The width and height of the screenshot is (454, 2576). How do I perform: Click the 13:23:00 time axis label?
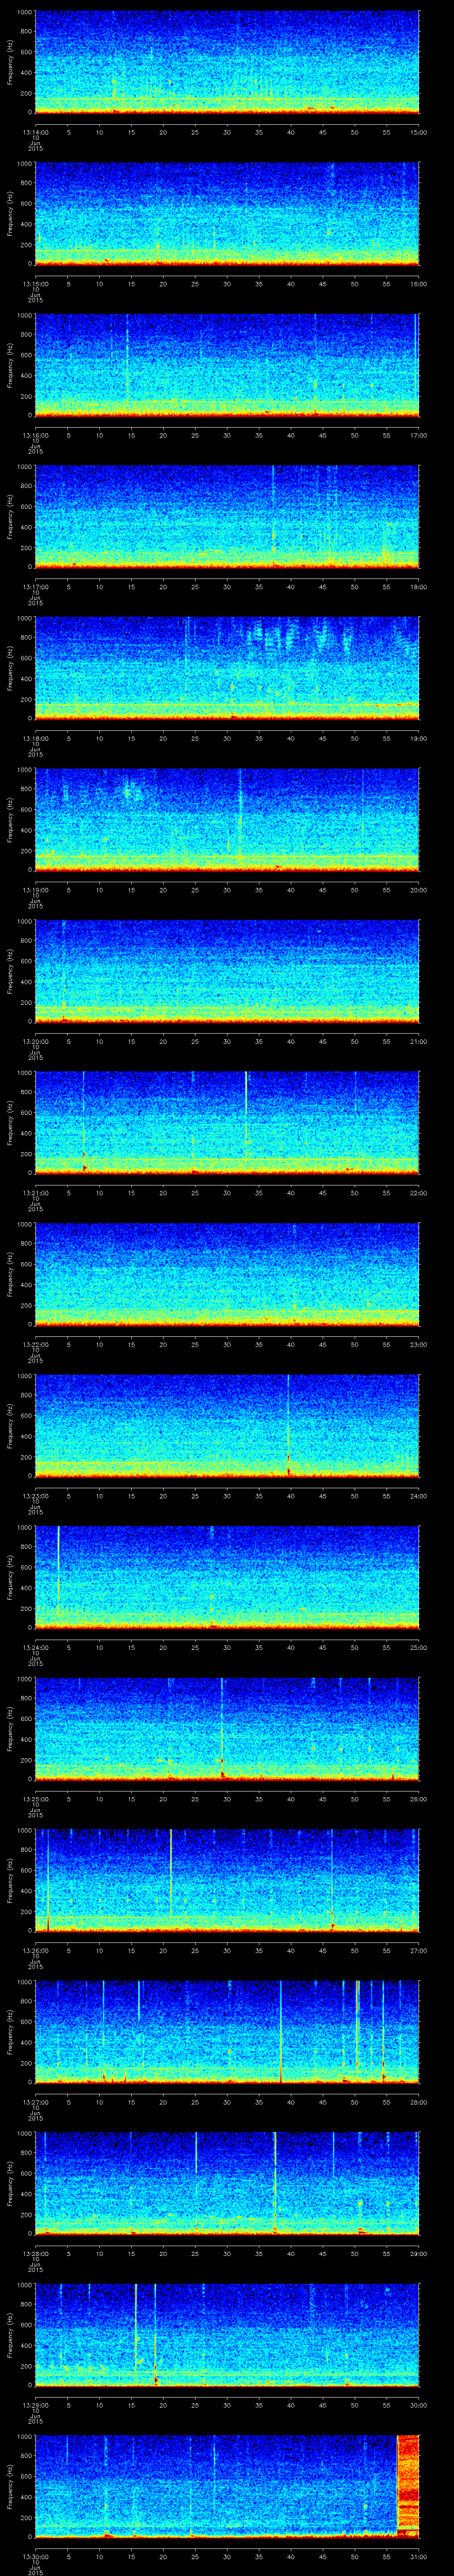coord(35,1495)
